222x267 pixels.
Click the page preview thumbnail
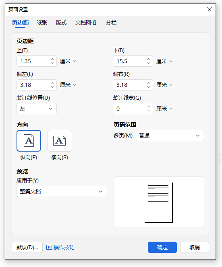point(158,202)
